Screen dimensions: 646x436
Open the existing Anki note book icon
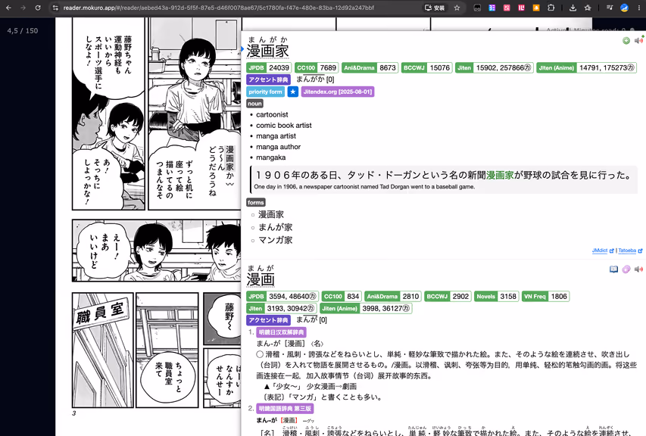[613, 269]
